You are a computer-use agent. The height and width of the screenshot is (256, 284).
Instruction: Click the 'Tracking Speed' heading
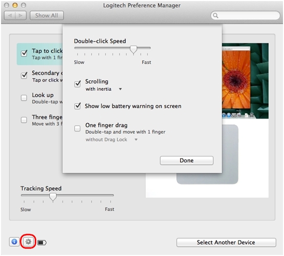[41, 188]
